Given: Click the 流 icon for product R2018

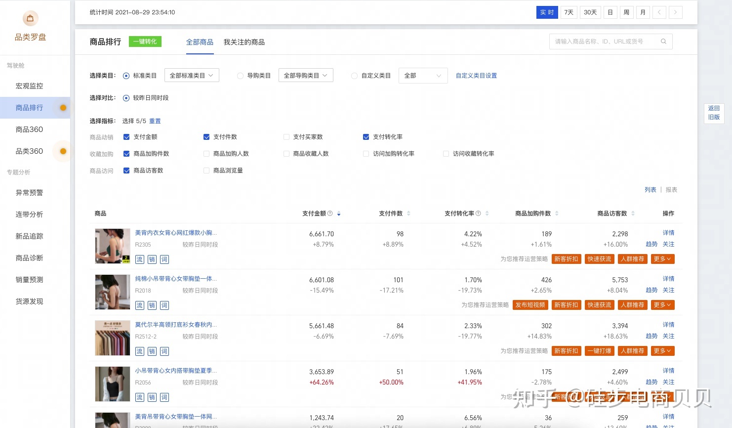Looking at the screenshot, I should [140, 305].
